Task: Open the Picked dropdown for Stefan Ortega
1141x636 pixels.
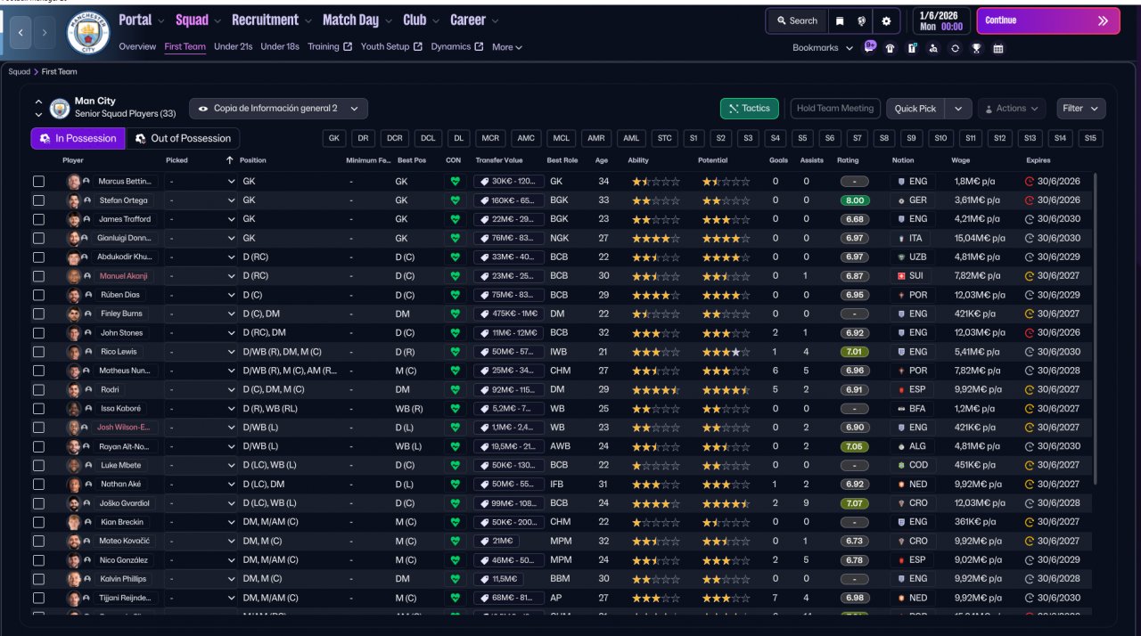Action: (x=201, y=200)
